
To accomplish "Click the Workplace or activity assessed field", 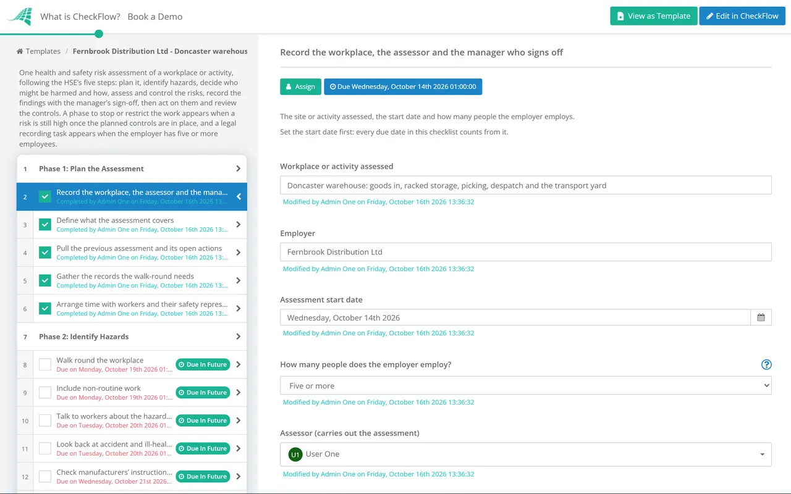I will 526,185.
